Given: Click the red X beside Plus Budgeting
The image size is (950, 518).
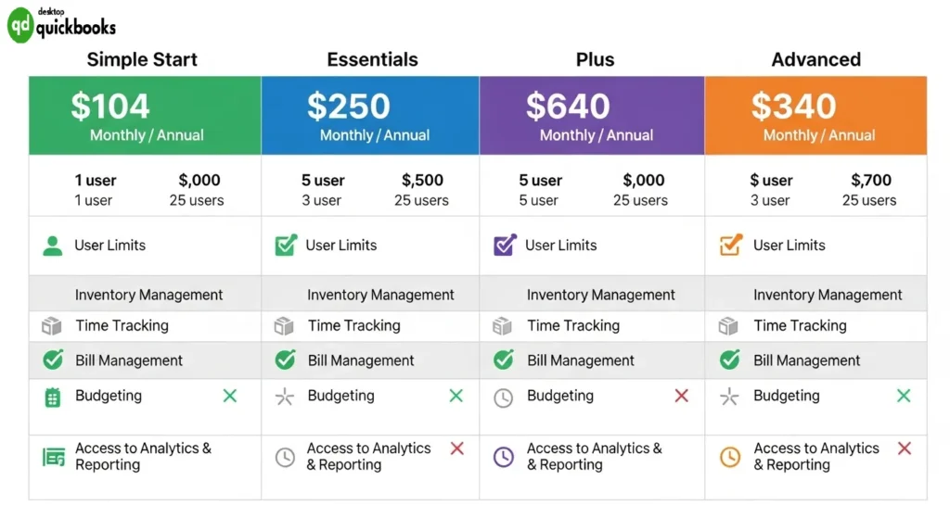Looking at the screenshot, I should click(682, 396).
